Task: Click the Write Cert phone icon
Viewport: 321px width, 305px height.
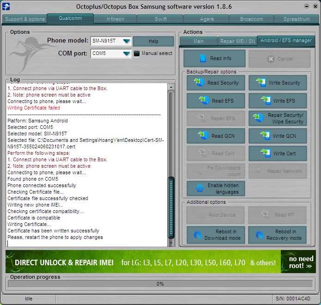Action: point(266,153)
